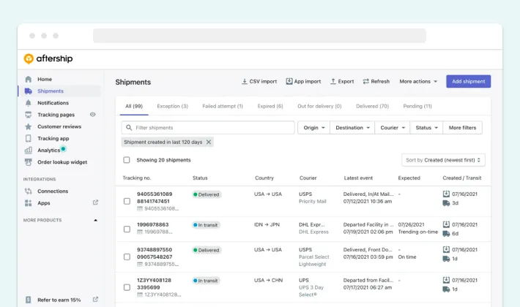Viewport: 520px width, 307px height.
Task: Click the Connections icon under Integrations
Action: 28,192
